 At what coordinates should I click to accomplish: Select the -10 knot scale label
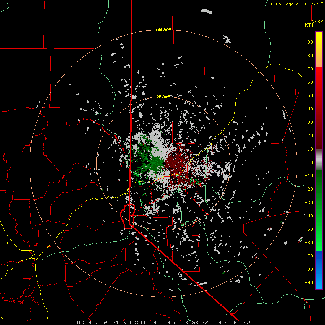(309, 176)
